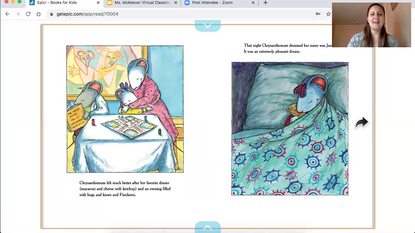Click the getepic.com address bar

click(x=182, y=14)
